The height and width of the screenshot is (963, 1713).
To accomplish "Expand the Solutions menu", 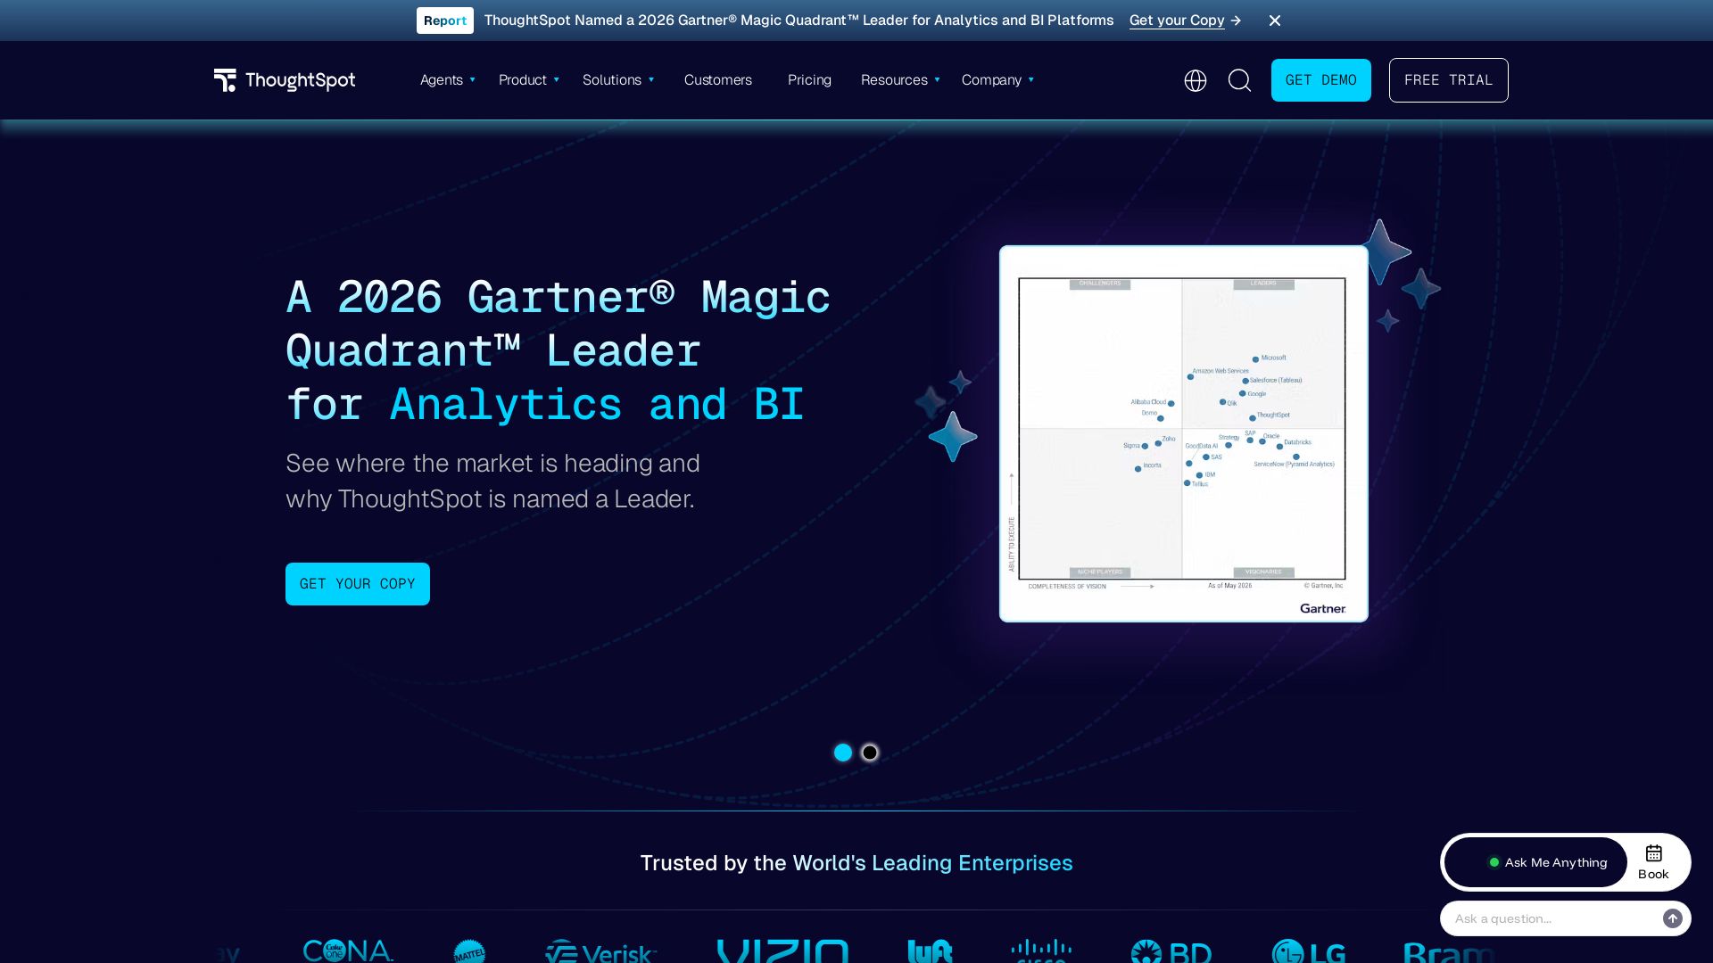I will click(617, 80).
